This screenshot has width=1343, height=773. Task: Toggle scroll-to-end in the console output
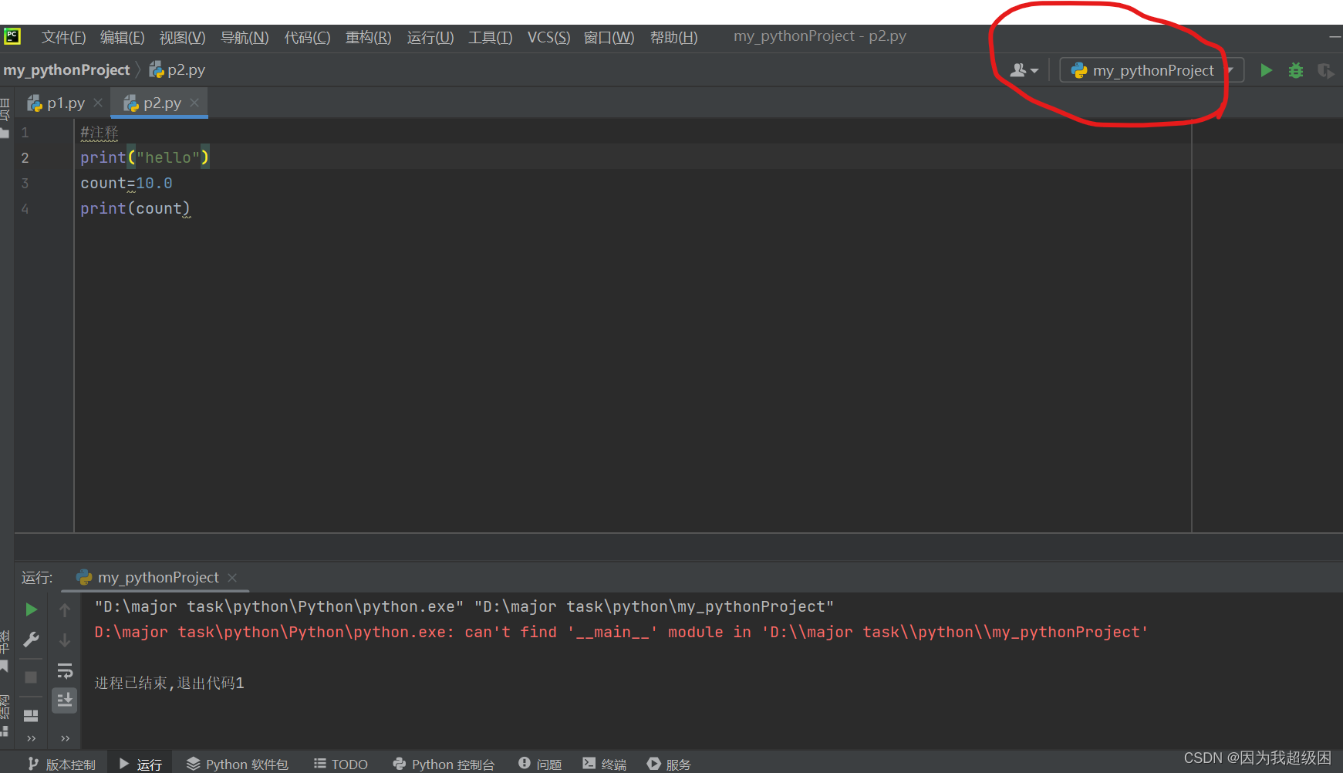point(65,700)
